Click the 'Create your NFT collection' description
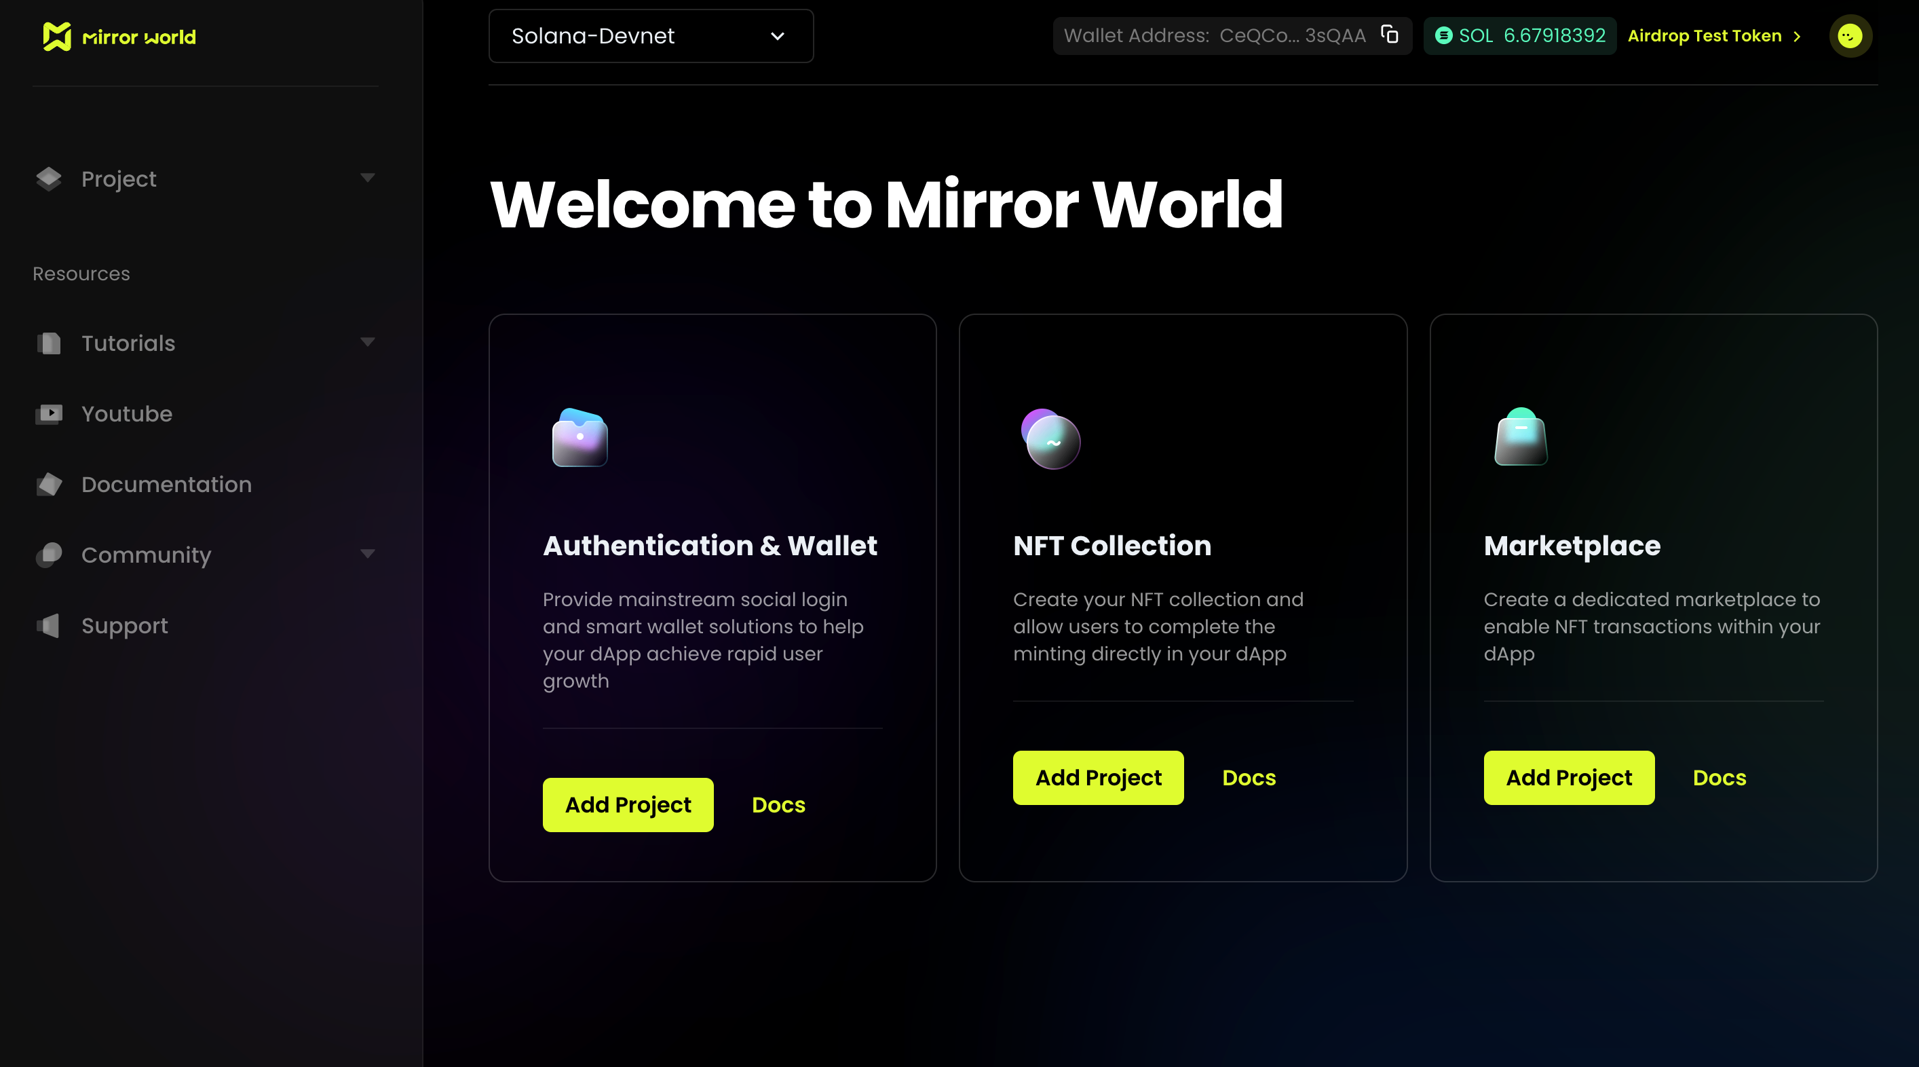The width and height of the screenshot is (1919, 1067). (x=1158, y=626)
